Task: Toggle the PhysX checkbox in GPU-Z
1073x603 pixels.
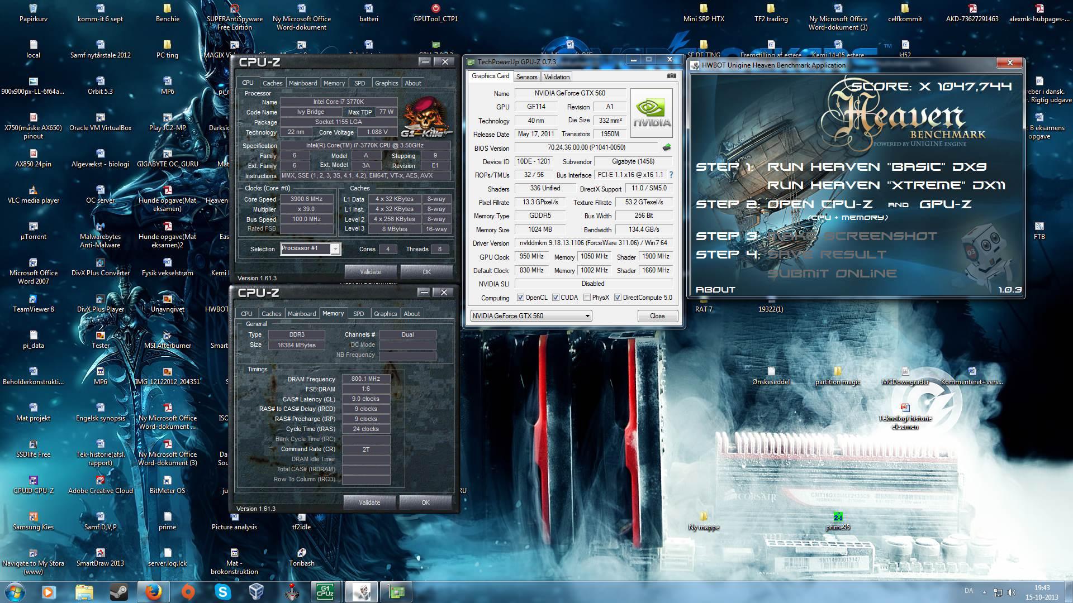Action: pyautogui.click(x=587, y=298)
